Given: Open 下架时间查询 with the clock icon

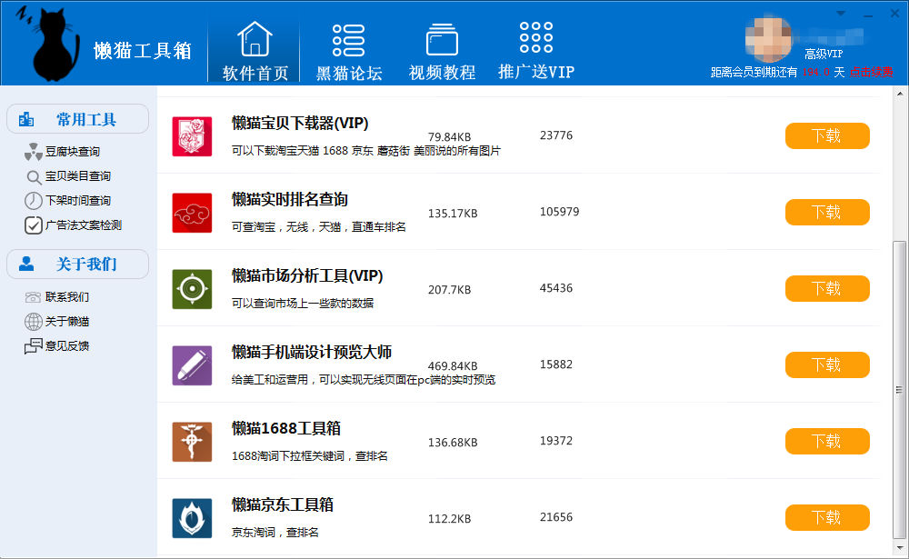Looking at the screenshot, I should (76, 201).
